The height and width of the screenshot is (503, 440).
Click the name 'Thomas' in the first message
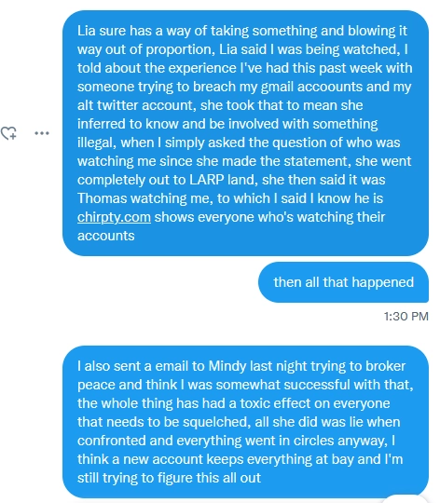point(103,198)
